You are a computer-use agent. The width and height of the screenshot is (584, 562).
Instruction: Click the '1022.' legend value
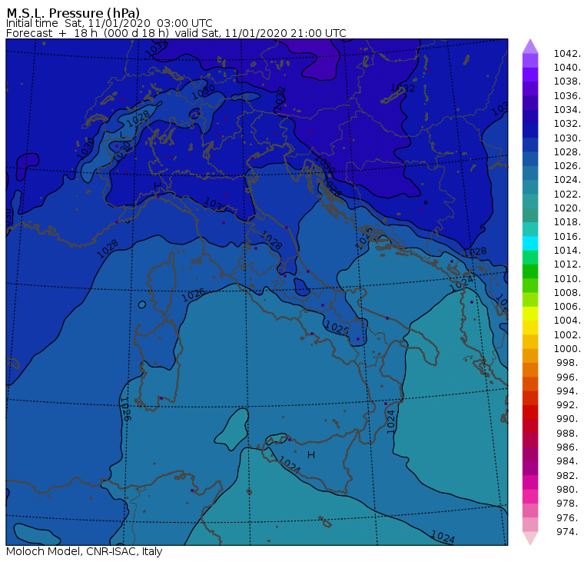(567, 195)
